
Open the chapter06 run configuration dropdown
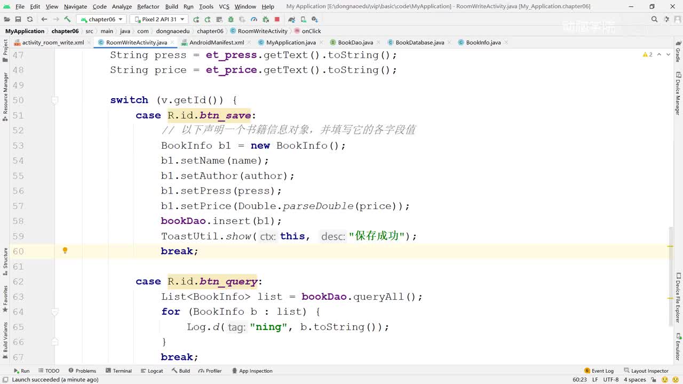coord(101,19)
